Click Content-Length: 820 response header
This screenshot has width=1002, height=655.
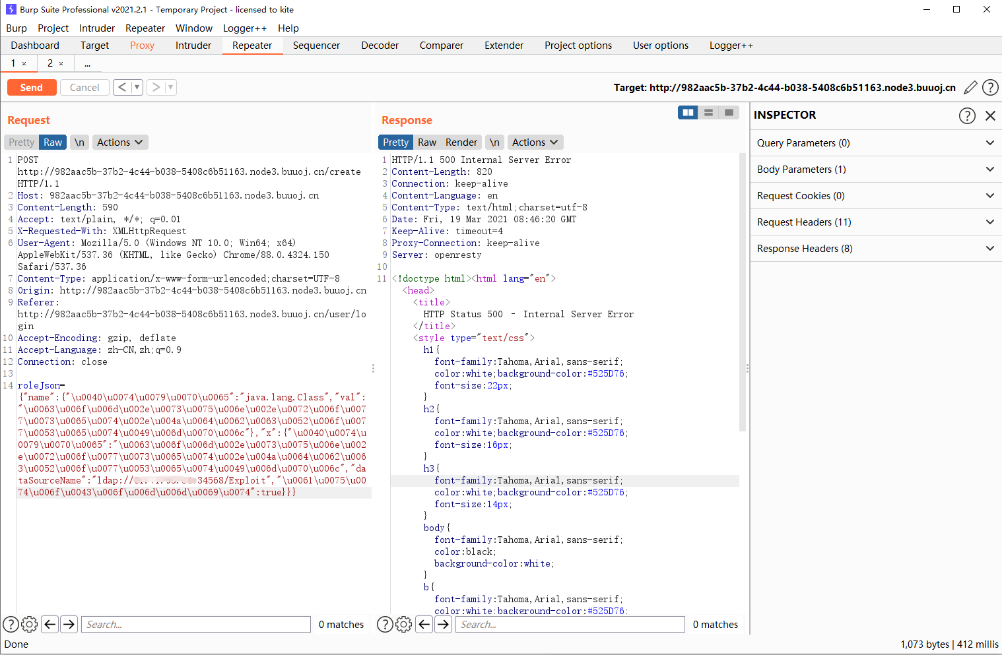[x=442, y=172]
